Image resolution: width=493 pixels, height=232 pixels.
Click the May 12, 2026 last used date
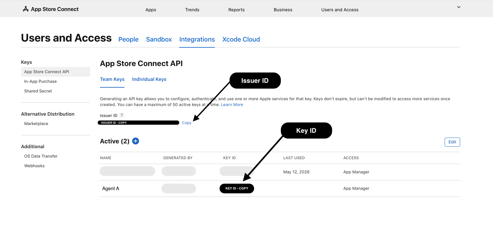[296, 172]
